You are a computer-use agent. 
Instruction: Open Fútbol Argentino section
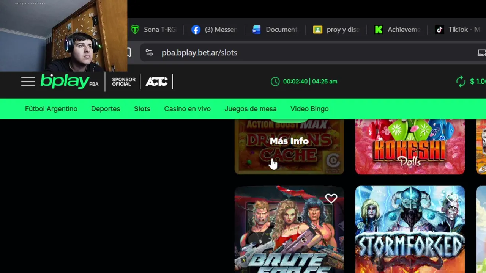pos(51,109)
